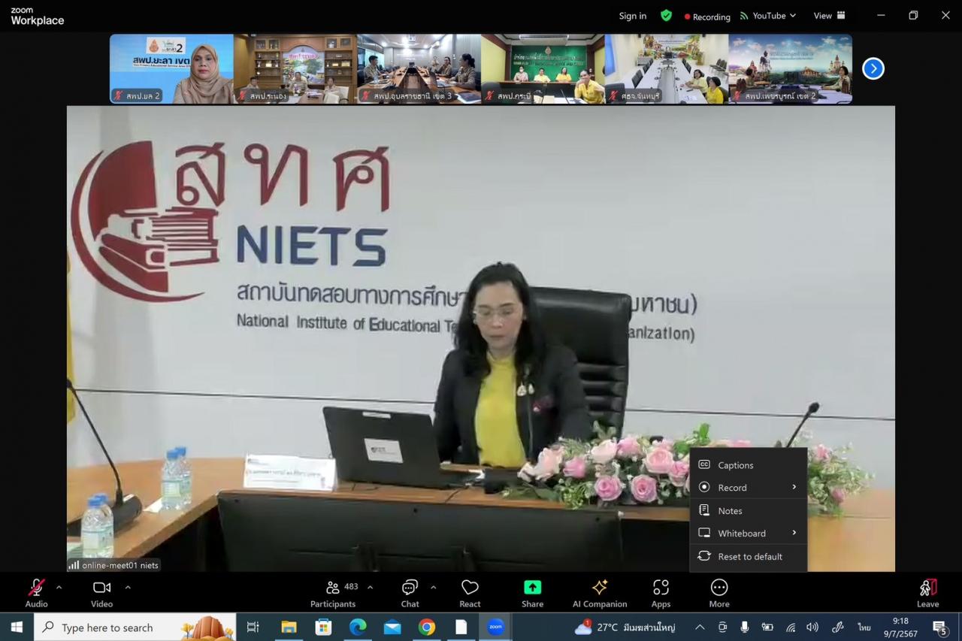The height and width of the screenshot is (641, 962).
Task: Open Mail app from the taskbar
Action: (x=392, y=627)
